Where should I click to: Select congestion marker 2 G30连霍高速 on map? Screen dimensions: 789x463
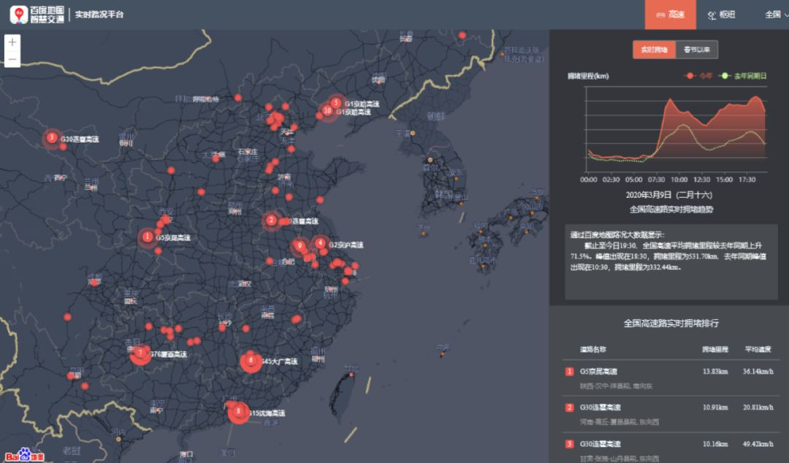coord(271,220)
